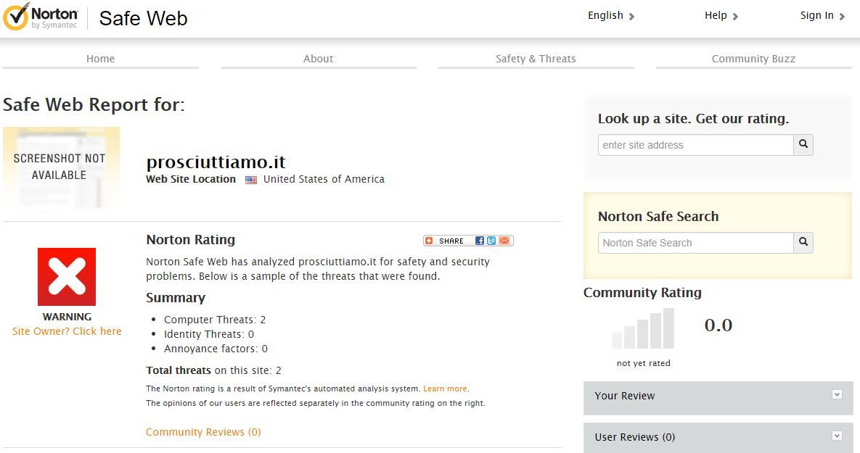Image resolution: width=860 pixels, height=453 pixels.
Task: Click the Web Site Location label
Action: point(191,179)
